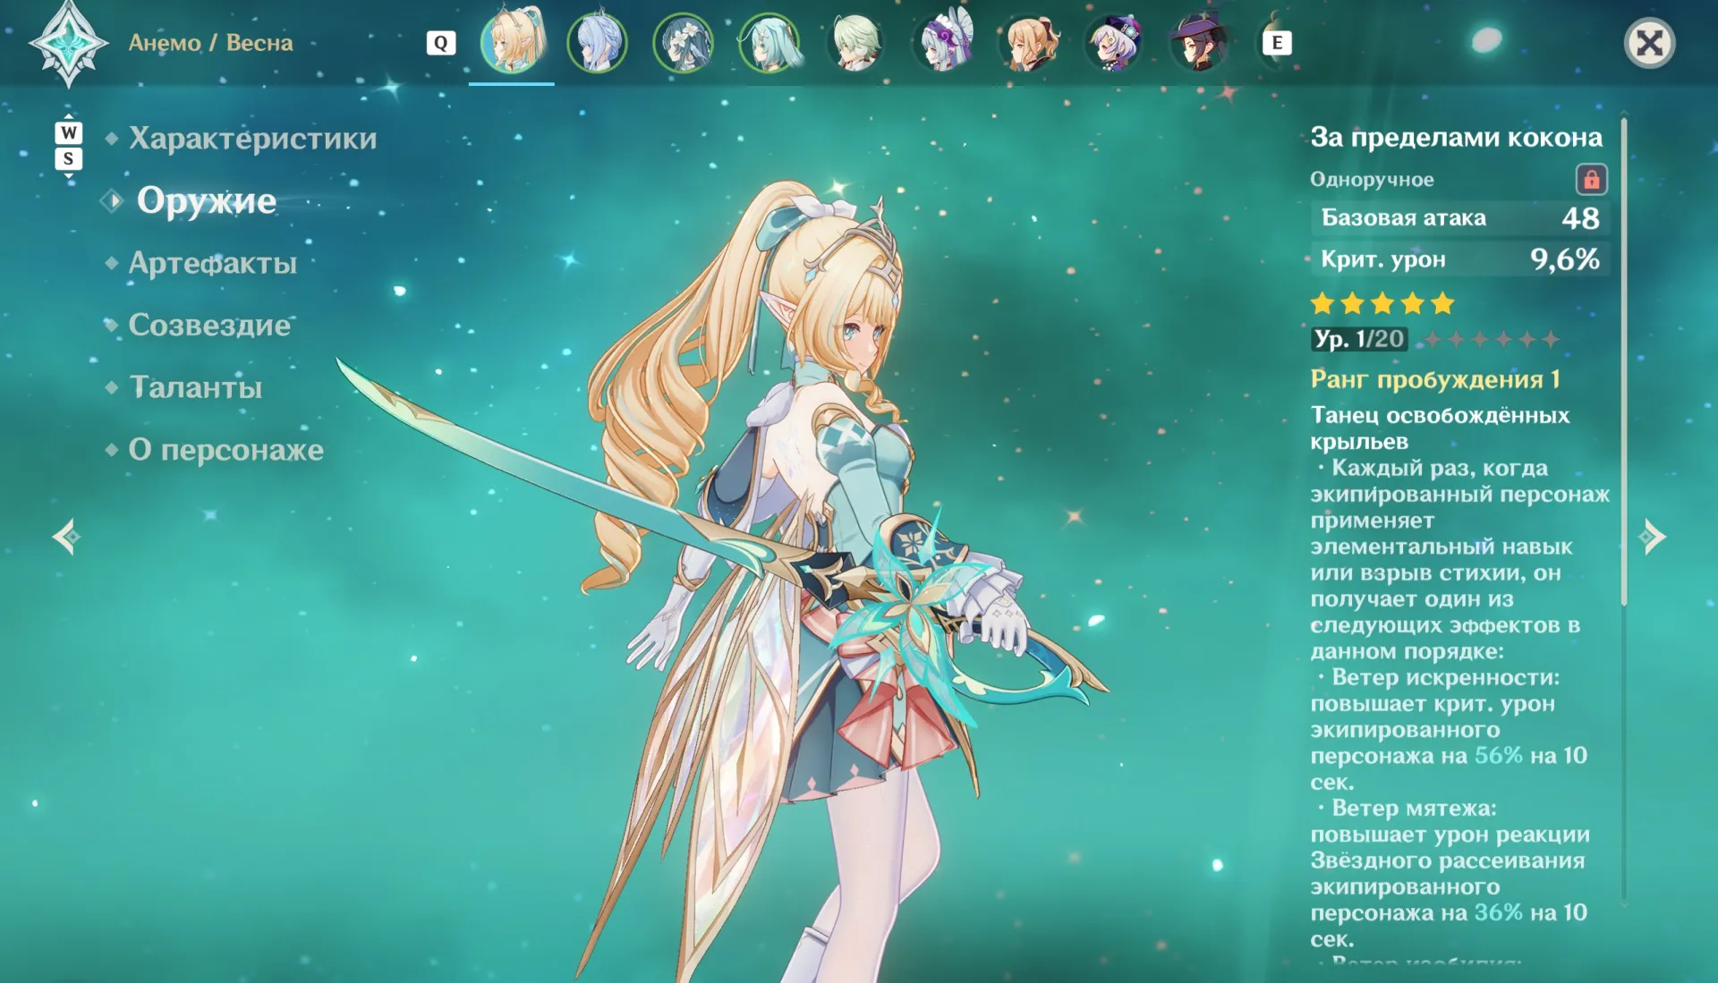Click the Крит. урон stat row
The width and height of the screenshot is (1718, 983).
tap(1460, 259)
